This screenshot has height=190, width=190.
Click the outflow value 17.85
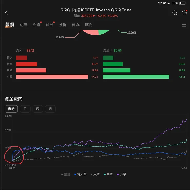click(182, 70)
